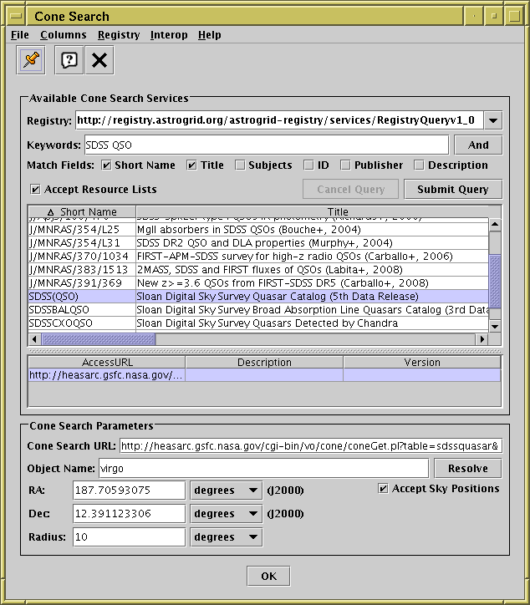Click the OK button
Screen dimensions: 530x605
click(x=268, y=576)
